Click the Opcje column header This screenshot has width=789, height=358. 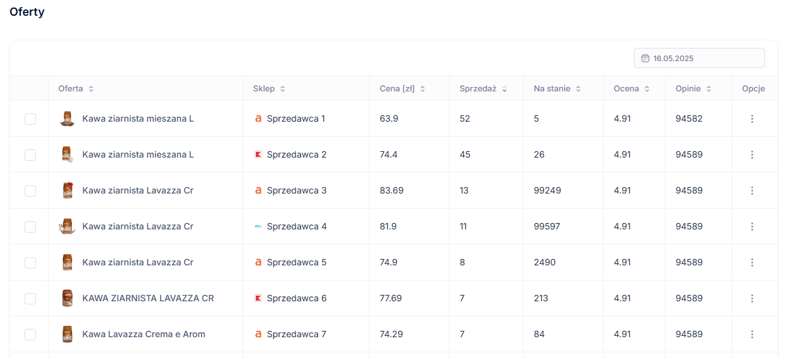(754, 89)
